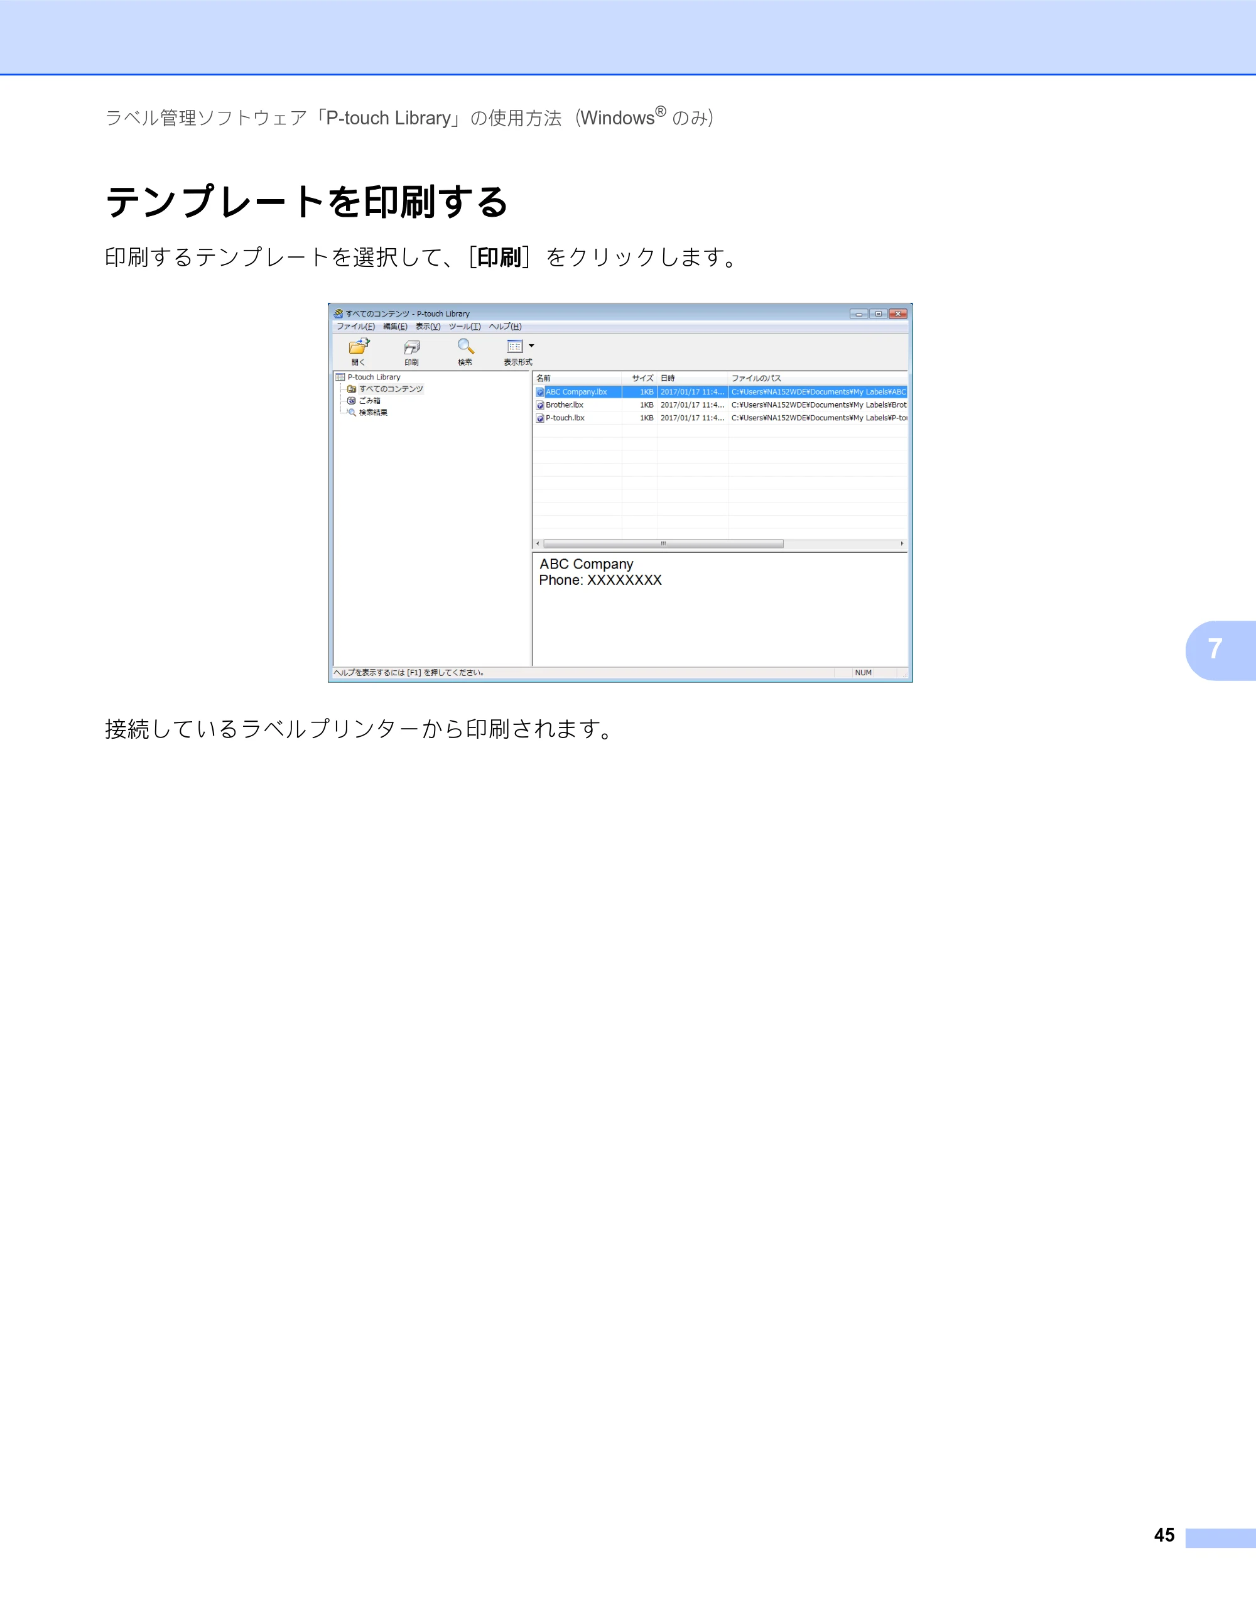Sort by the サイズ column header

[x=639, y=379]
